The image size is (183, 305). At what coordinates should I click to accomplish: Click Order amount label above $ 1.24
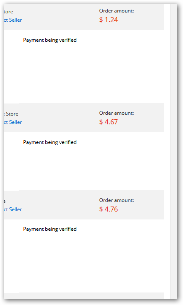pyautogui.click(x=116, y=11)
